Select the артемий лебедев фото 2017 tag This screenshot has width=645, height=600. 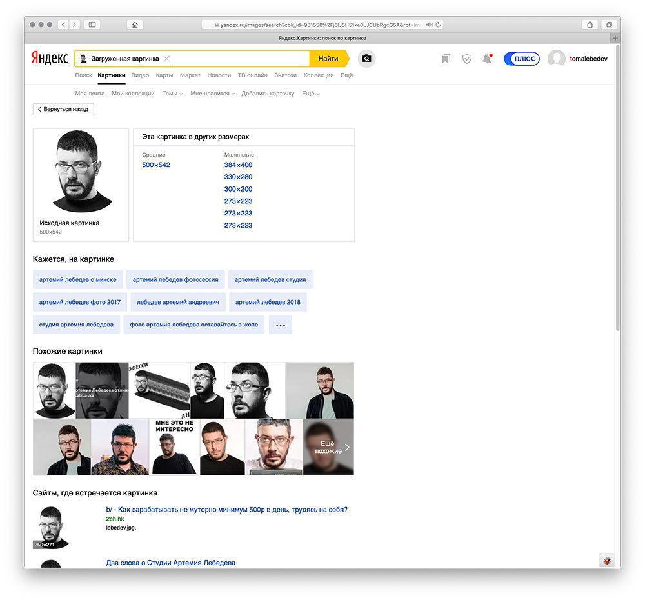coord(80,302)
